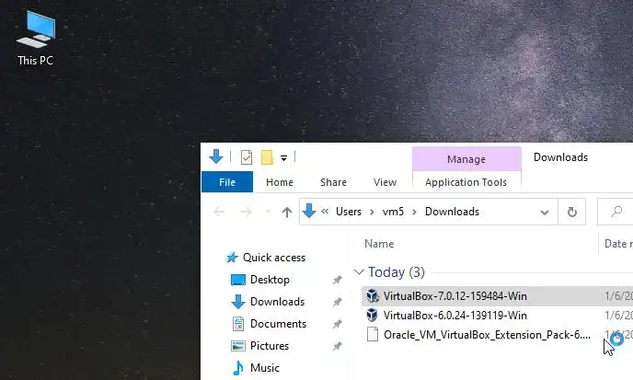Switch to the Share ribbon tab
The height and width of the screenshot is (380, 633).
333,182
